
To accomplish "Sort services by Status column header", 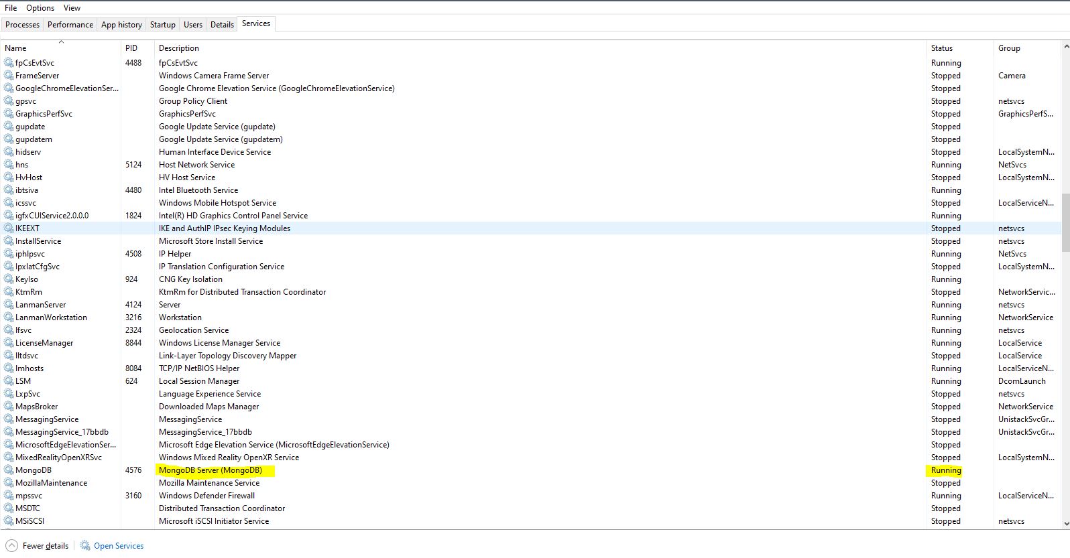I will (x=941, y=48).
